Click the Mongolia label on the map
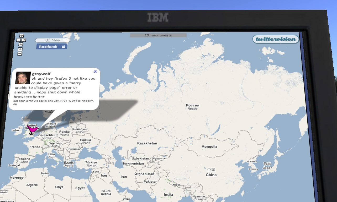337x202 pixels. pos(209,147)
